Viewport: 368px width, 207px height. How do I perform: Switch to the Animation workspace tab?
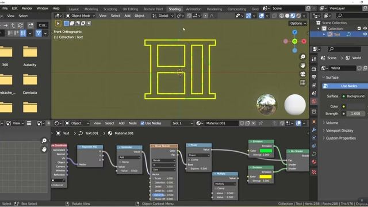point(194,9)
